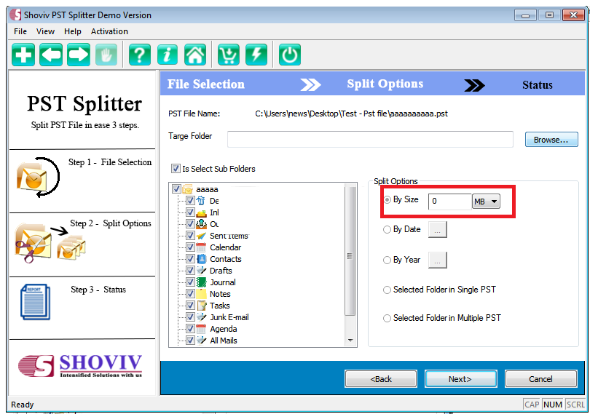The height and width of the screenshot is (414, 598).
Task: Uncheck the Junk E-mail folder checkbox
Action: (190, 317)
